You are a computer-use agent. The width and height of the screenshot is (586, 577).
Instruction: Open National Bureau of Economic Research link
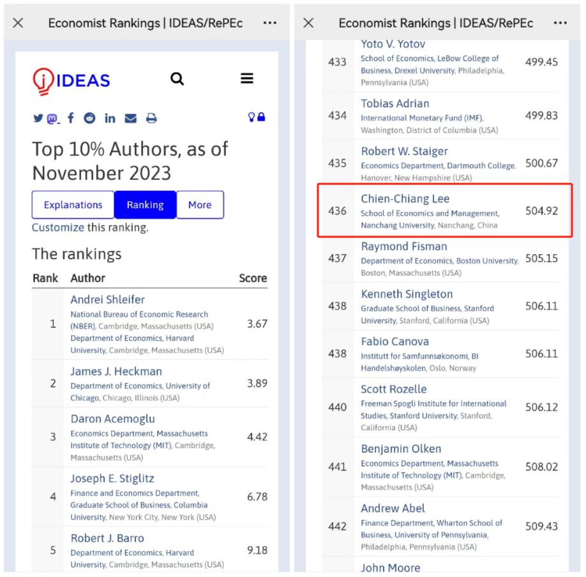pos(139,320)
